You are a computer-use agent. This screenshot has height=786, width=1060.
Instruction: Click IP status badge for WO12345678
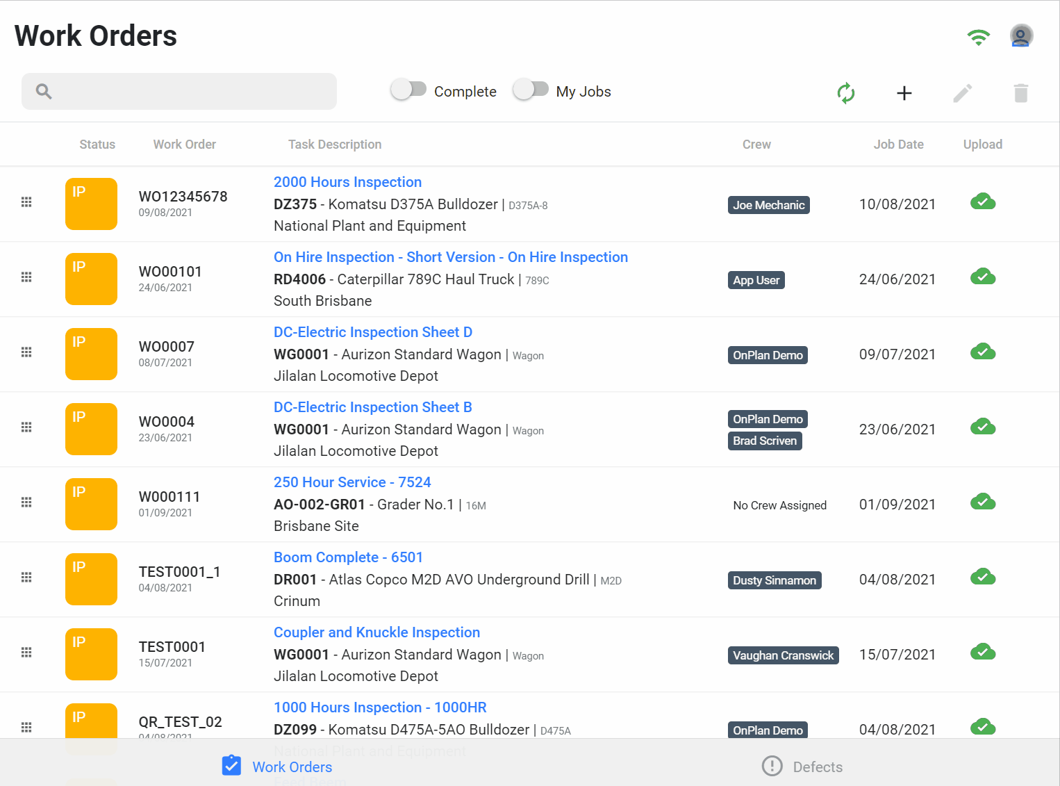pyautogui.click(x=91, y=204)
